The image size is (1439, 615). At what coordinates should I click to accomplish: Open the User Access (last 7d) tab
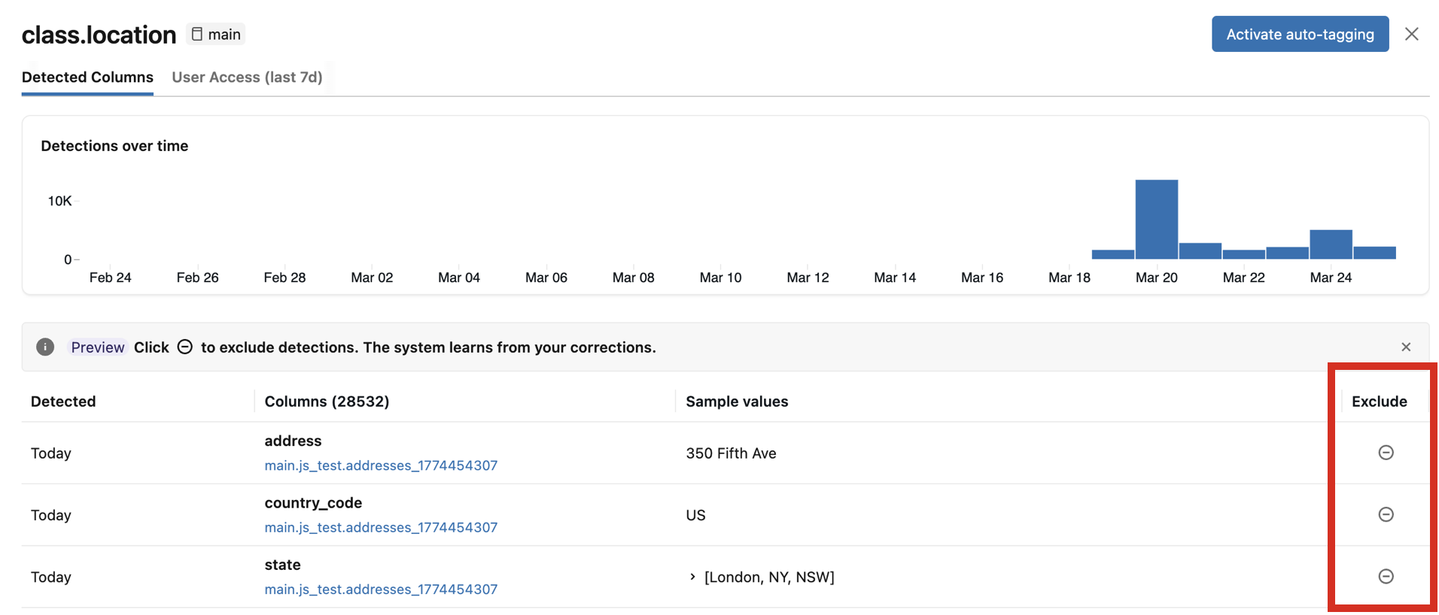pyautogui.click(x=247, y=77)
